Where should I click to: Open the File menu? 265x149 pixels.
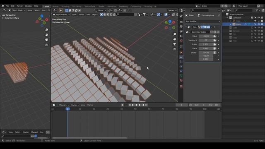pos(7,6)
